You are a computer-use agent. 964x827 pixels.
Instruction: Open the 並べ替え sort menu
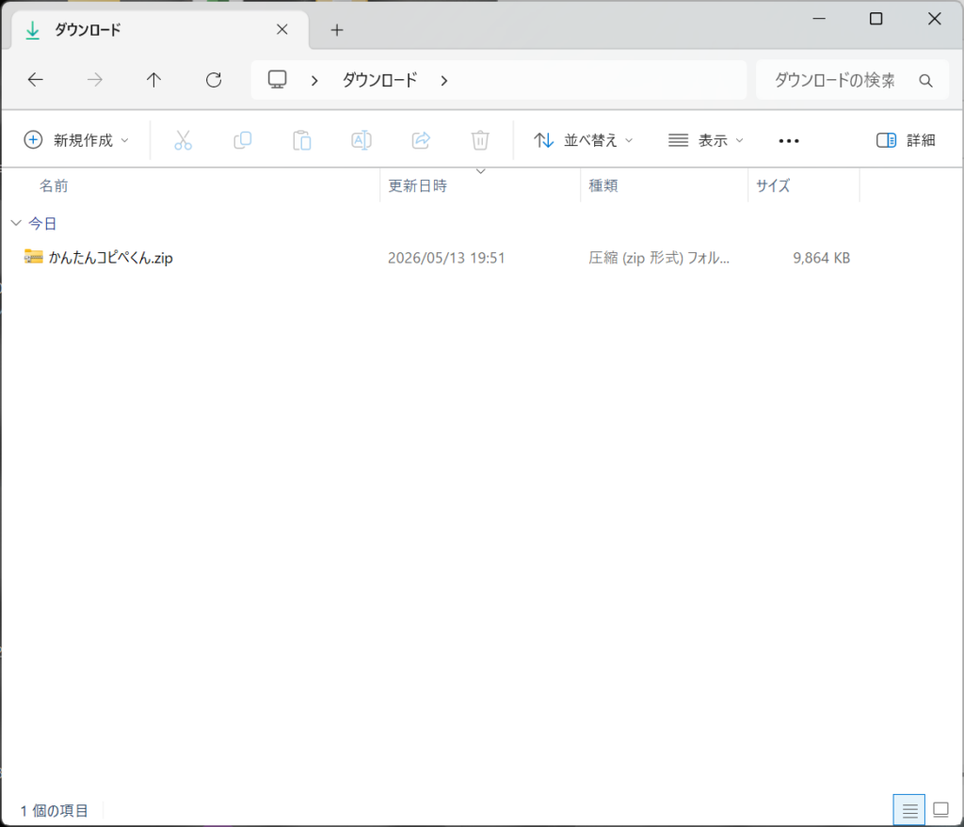click(x=583, y=141)
